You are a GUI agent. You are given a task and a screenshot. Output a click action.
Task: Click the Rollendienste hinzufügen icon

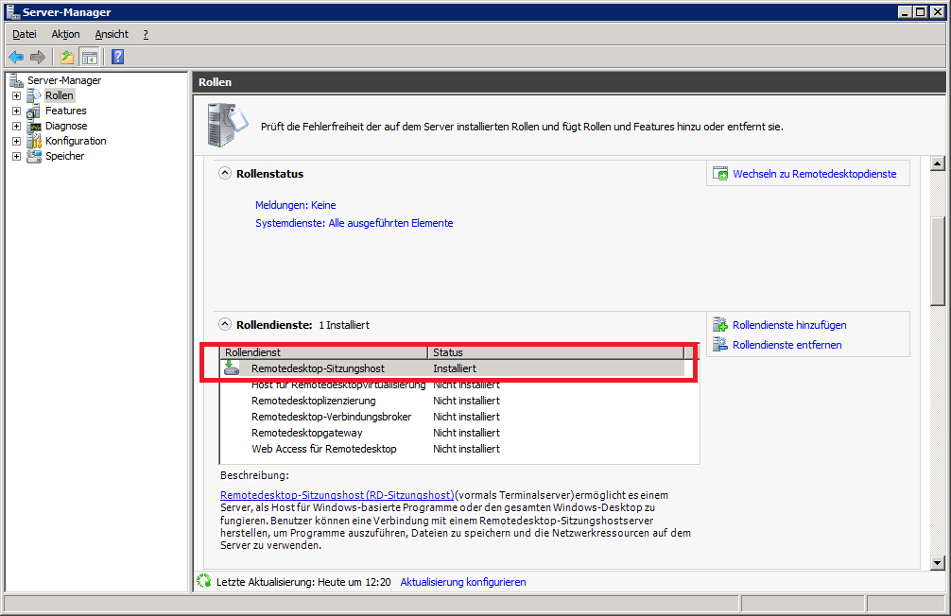click(720, 325)
